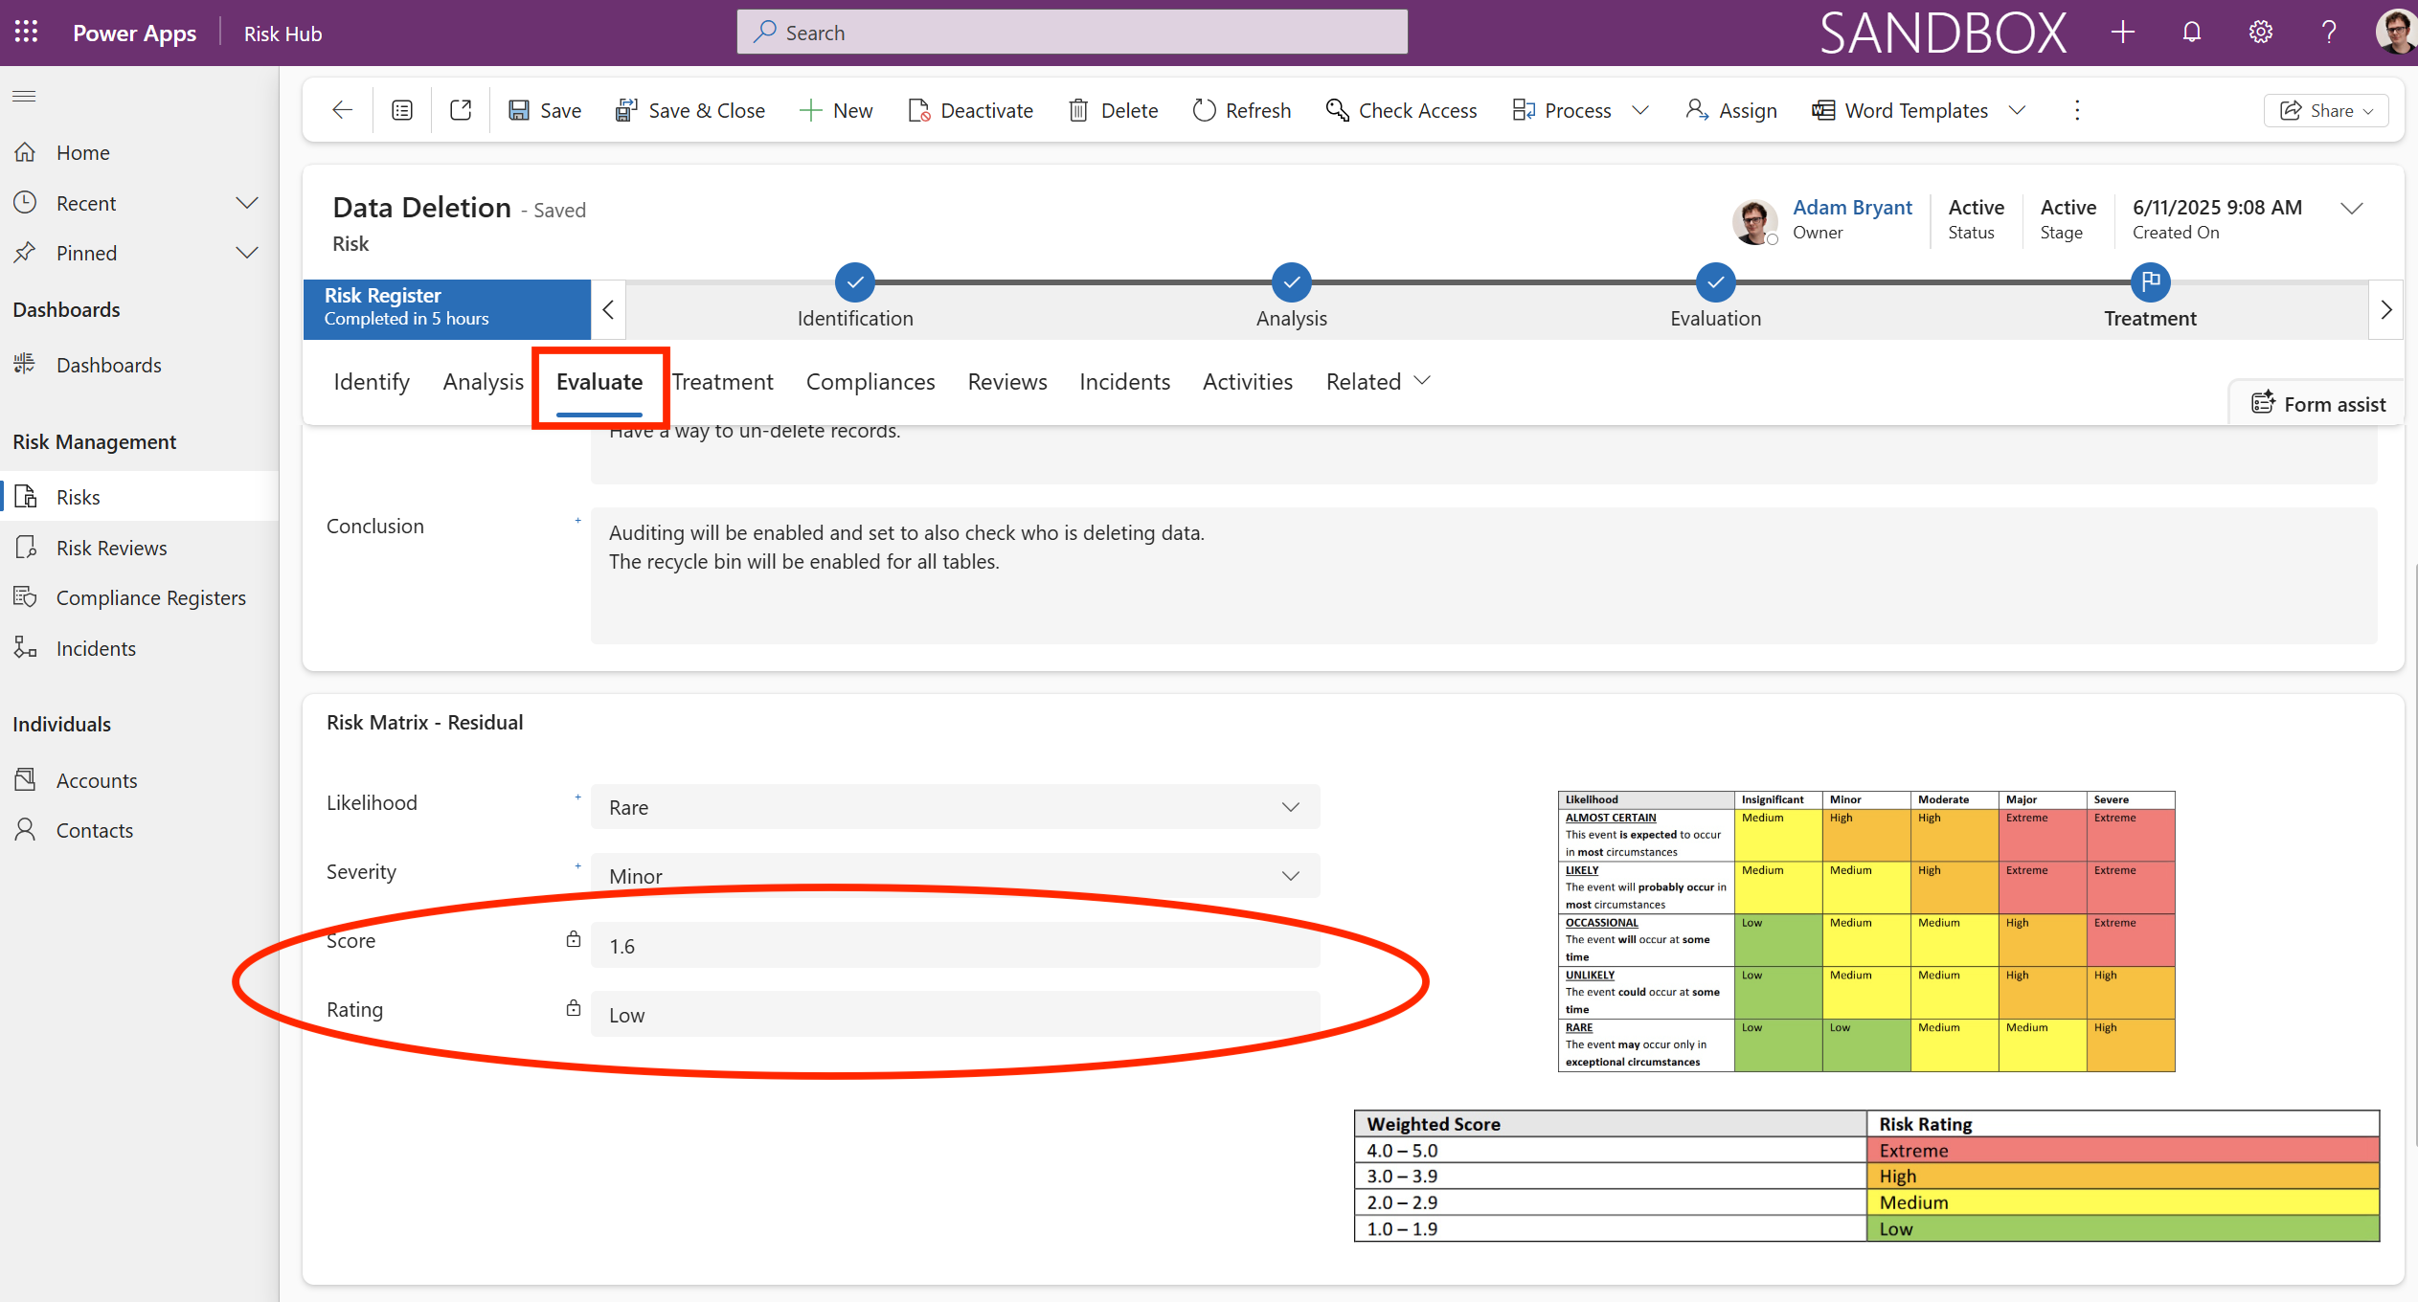Collapse the hamburger navigation menu
The image size is (2418, 1302).
(x=24, y=96)
